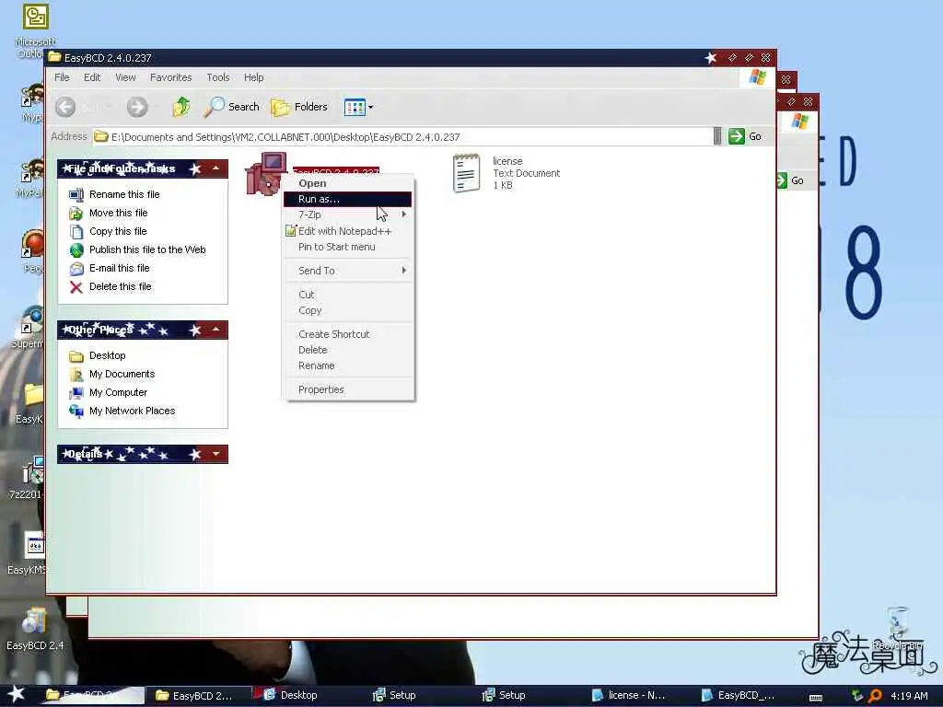Choose Edit with Notepad++
The height and width of the screenshot is (707, 943).
click(348, 231)
